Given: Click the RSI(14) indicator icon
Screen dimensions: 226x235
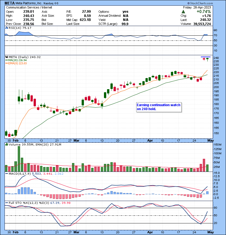Looking at the screenshot, I should pyautogui.click(x=6, y=28).
